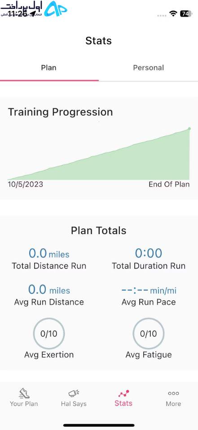This screenshot has width=198, height=430.
Task: Switch to the Personal tab
Action: 149,68
